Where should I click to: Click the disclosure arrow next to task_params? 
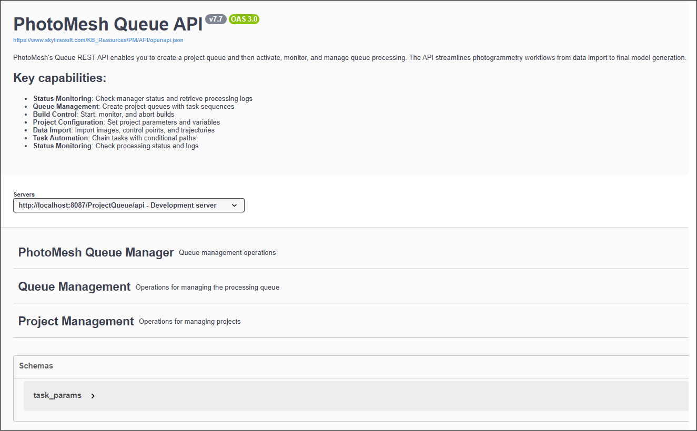click(93, 396)
